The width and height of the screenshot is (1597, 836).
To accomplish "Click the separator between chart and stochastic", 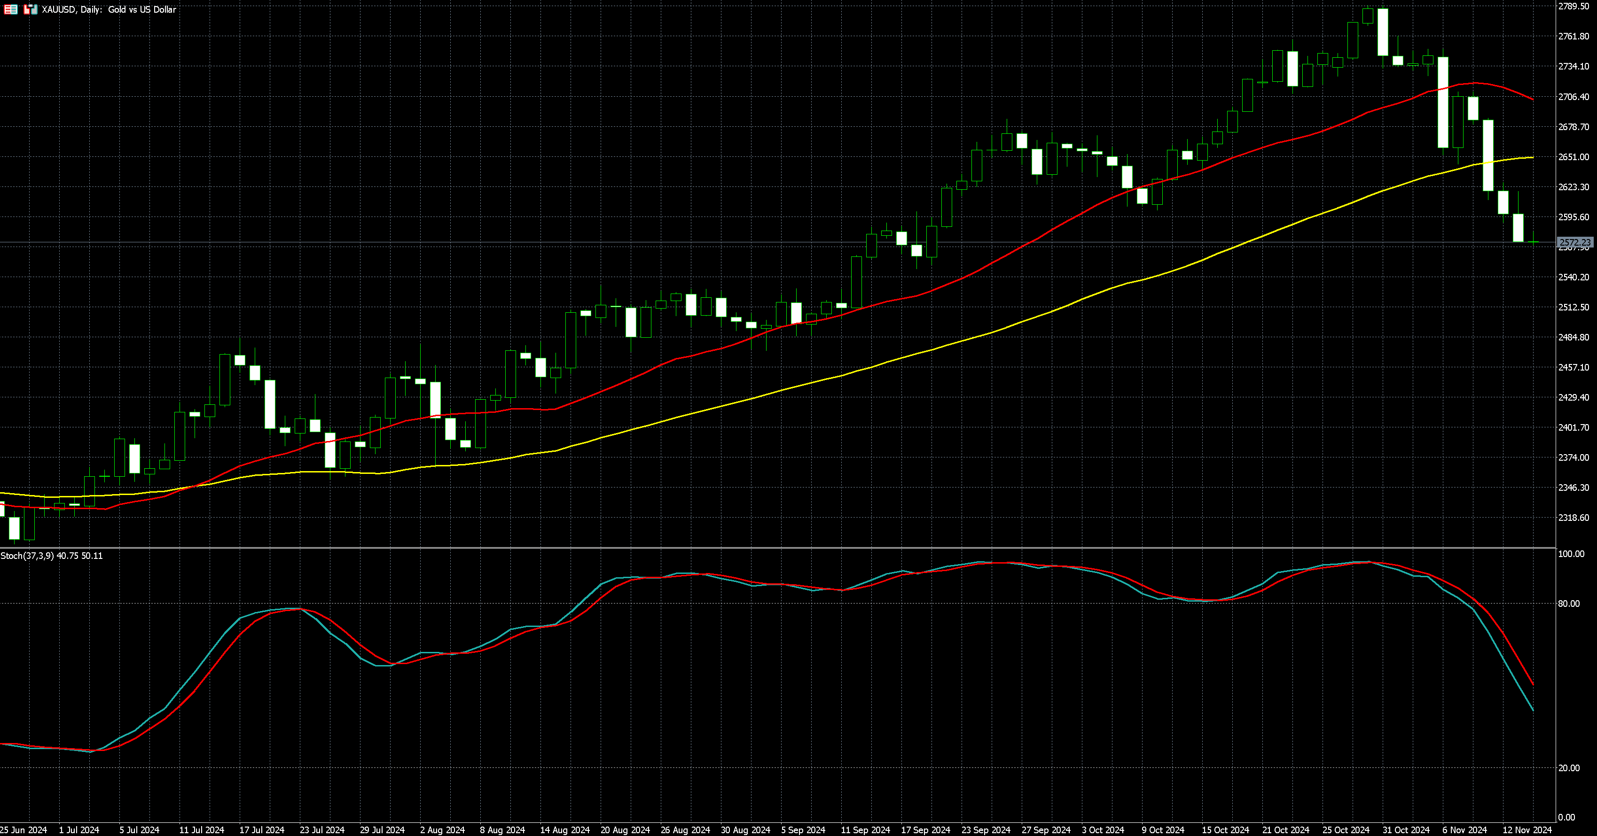I will [x=775, y=548].
